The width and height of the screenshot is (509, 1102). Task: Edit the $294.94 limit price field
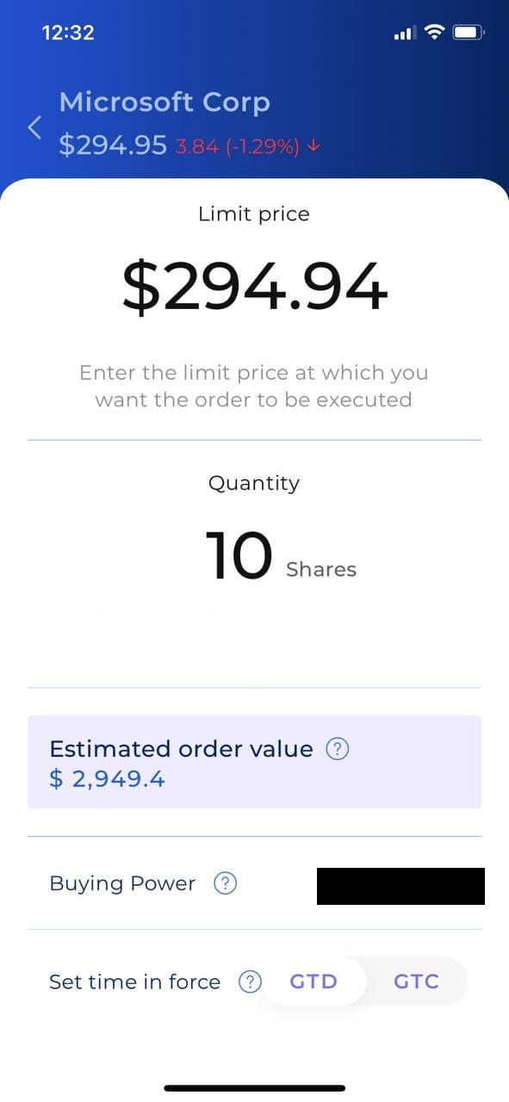(255, 287)
